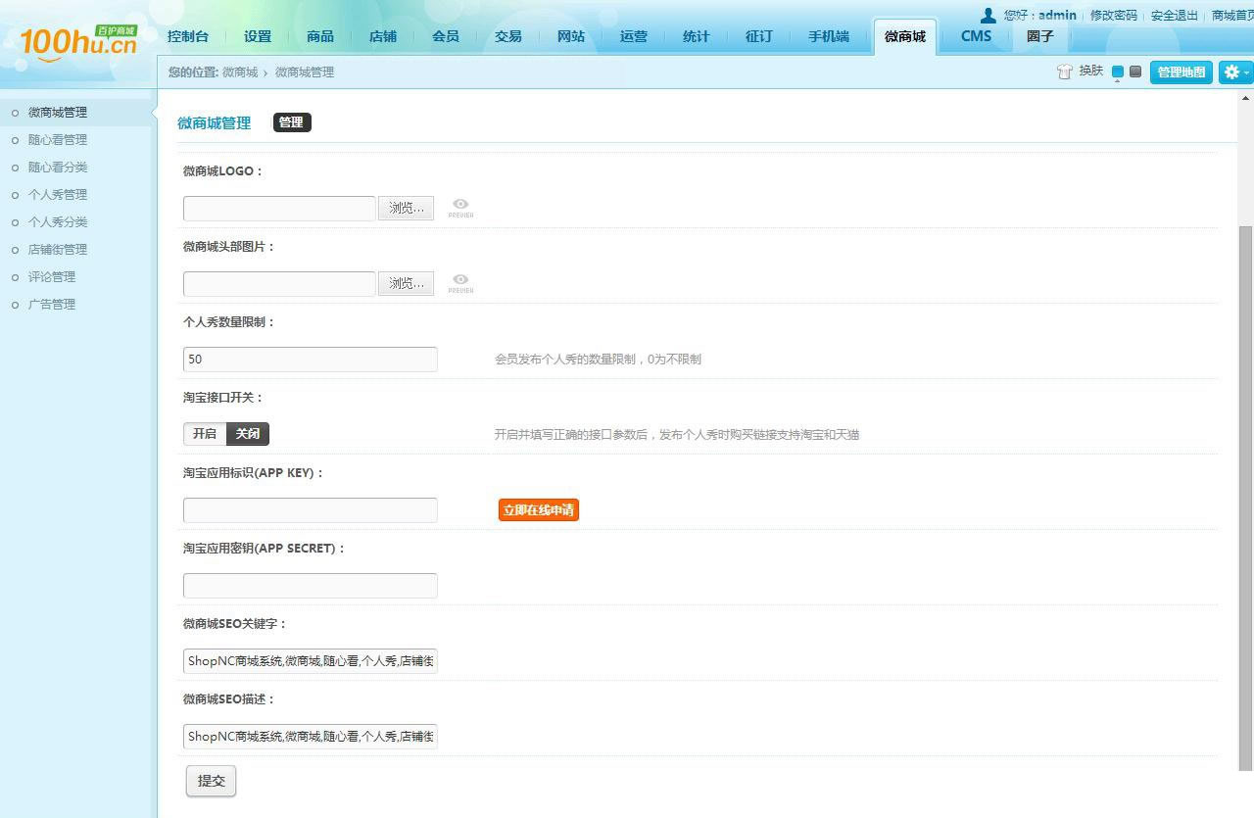Open 评论管理 in the left sidebar

51,276
